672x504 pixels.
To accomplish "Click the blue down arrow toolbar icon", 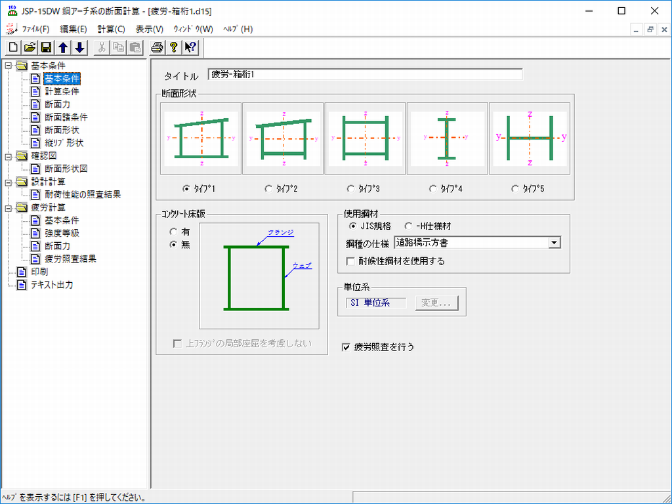I will click(79, 47).
